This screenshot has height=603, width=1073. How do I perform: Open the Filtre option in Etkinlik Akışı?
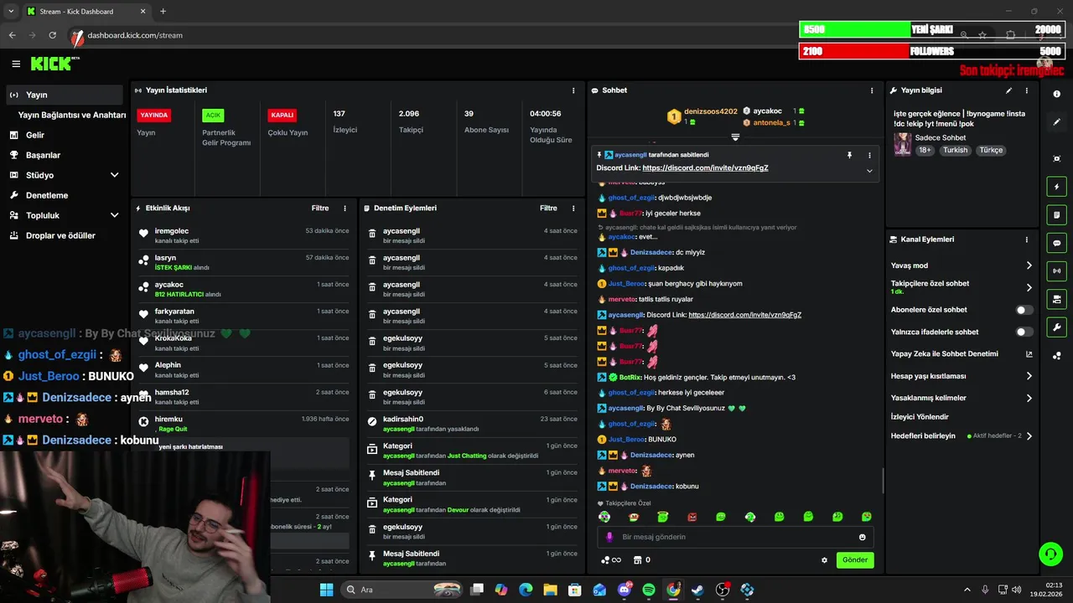tap(320, 209)
